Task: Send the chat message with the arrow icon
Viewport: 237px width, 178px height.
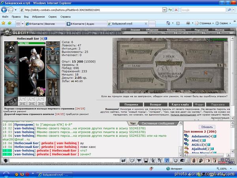Action: tap(123, 161)
